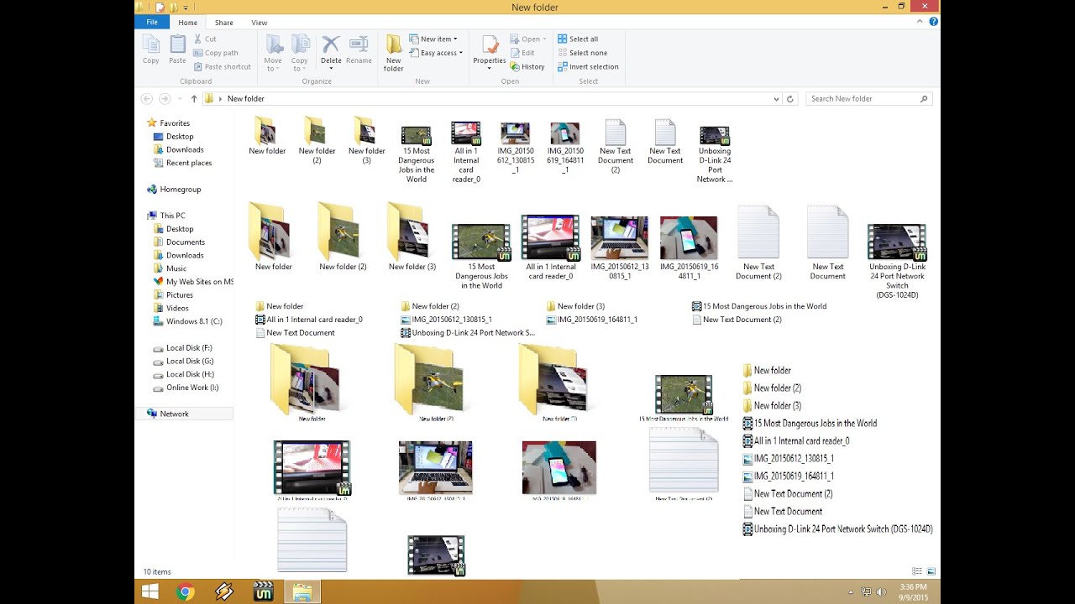The image size is (1075, 604).
Task: Open Winamp from the taskbar
Action: 224,591
